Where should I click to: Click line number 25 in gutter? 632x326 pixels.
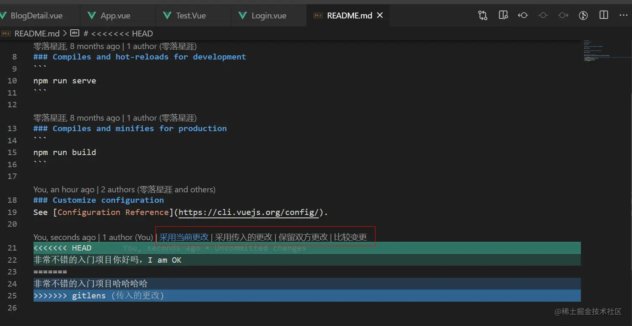(x=12, y=296)
